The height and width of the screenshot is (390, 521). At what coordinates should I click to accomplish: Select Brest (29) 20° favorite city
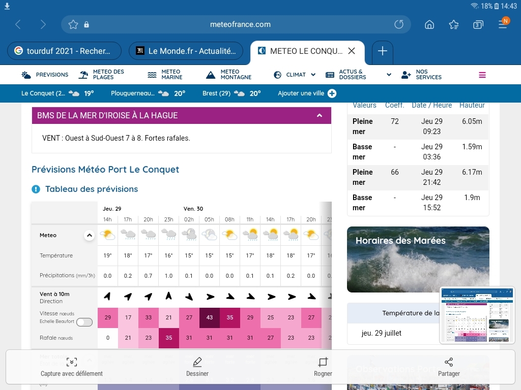[231, 93]
